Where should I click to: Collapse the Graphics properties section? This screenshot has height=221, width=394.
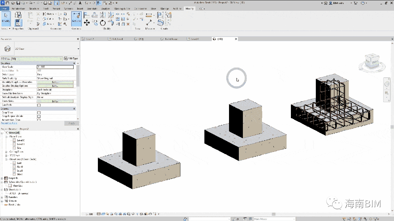coord(74,63)
